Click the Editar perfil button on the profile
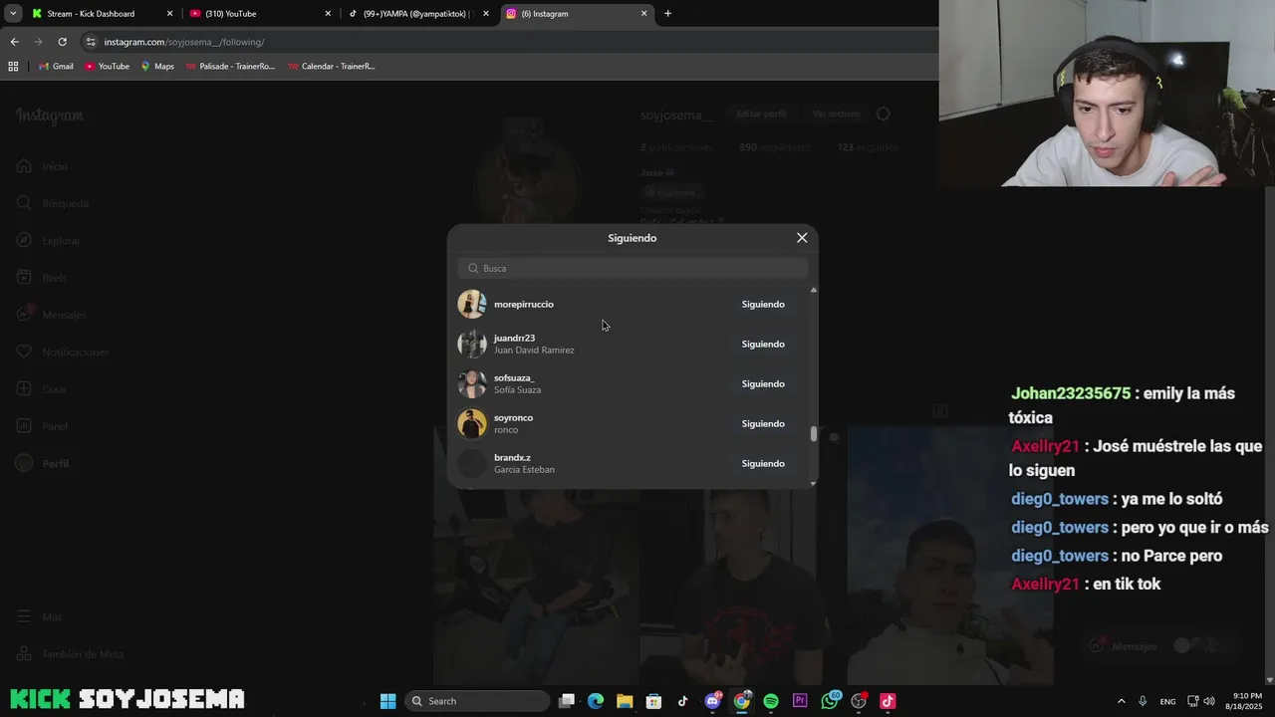Viewport: 1275px width, 717px height. 762,114
